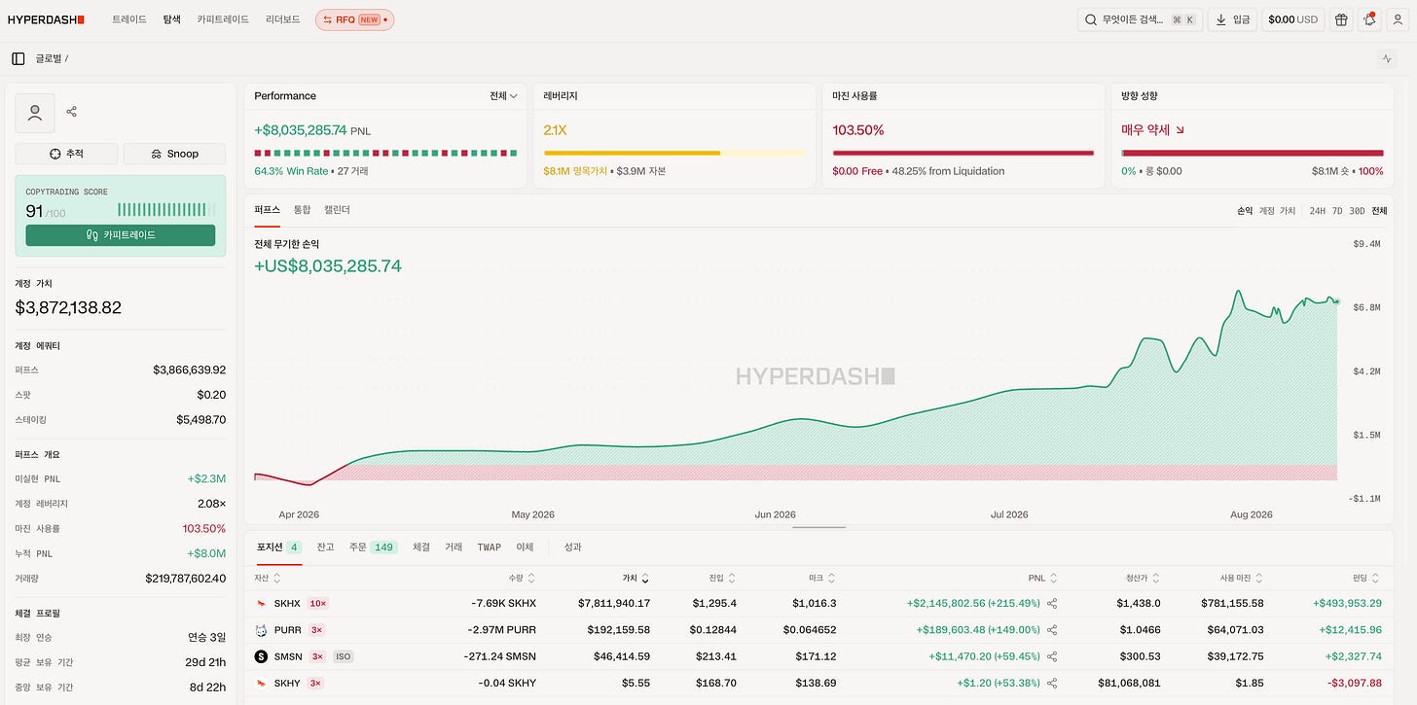The width and height of the screenshot is (1417, 705).
Task: Share the SKHX position PNL
Action: 1052,604
